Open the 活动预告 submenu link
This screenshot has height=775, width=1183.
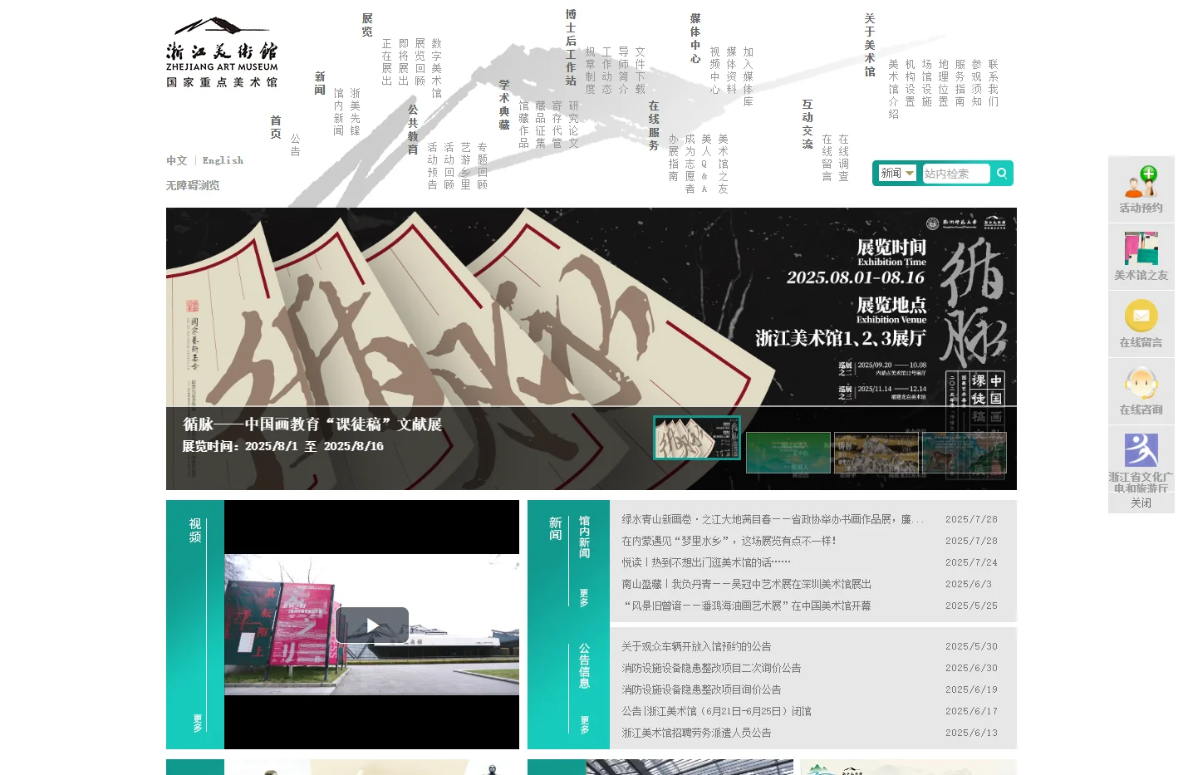[433, 166]
